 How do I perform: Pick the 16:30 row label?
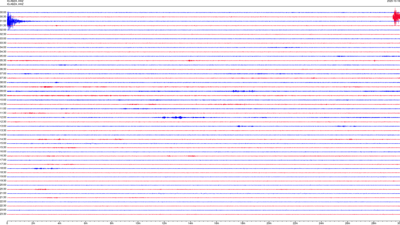click(x=3, y=155)
